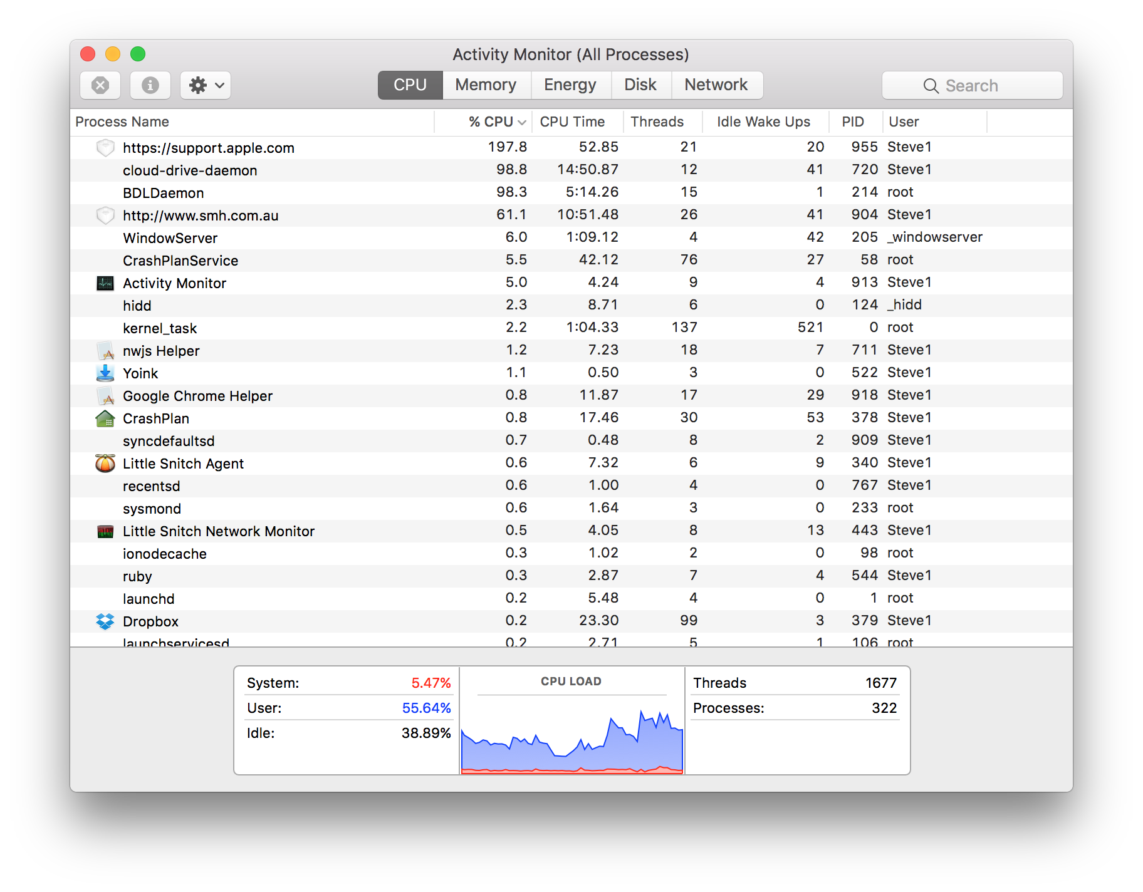
Task: Click the CrashPlan house icon
Action: 105,418
